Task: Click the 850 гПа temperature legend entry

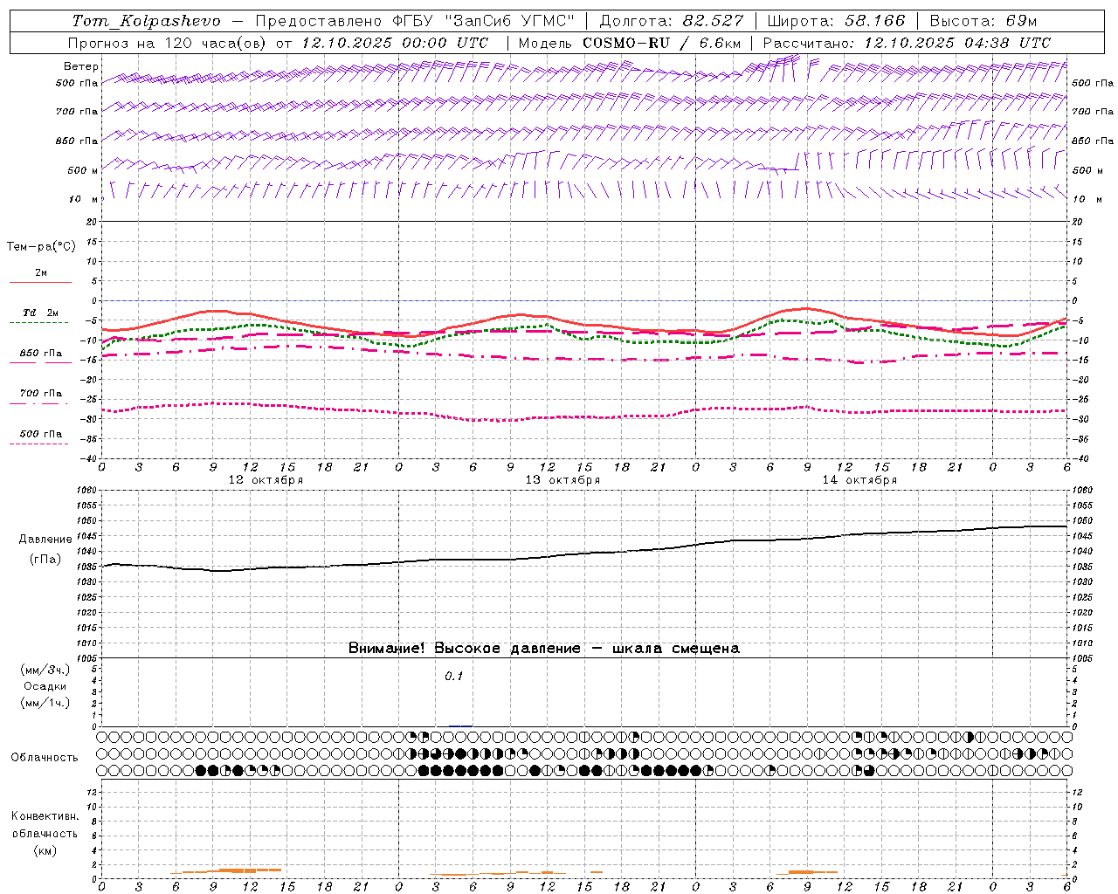Action: [40, 354]
